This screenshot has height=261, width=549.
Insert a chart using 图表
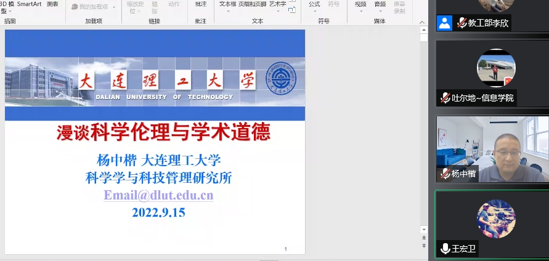click(x=52, y=4)
